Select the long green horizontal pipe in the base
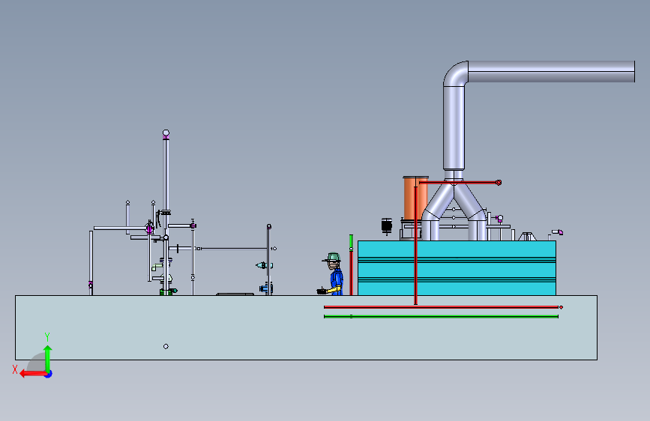This screenshot has width=650, height=421. pos(441,317)
